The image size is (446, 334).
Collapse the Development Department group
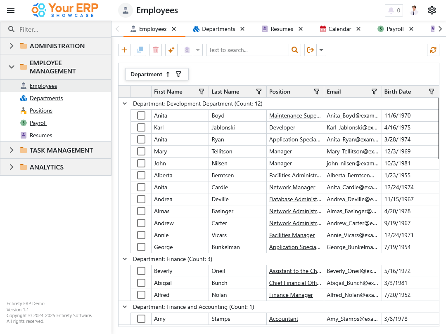click(x=125, y=103)
